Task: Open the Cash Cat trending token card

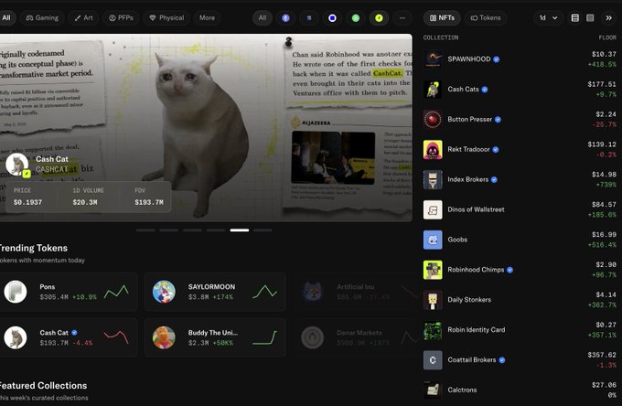Action: coord(68,337)
